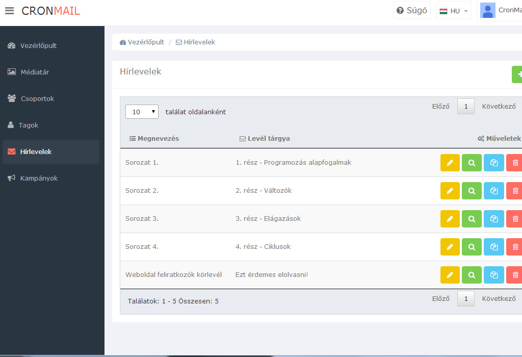Open Kampányok in the sidebar
The height and width of the screenshot is (357, 522).
(51, 178)
